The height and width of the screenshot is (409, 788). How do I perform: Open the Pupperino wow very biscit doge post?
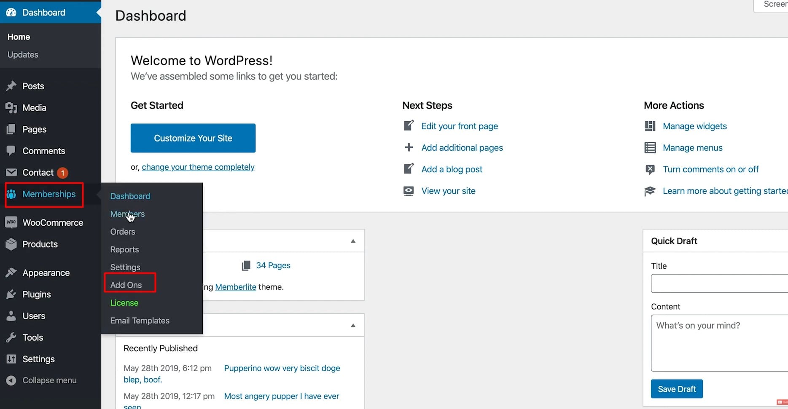(x=282, y=368)
